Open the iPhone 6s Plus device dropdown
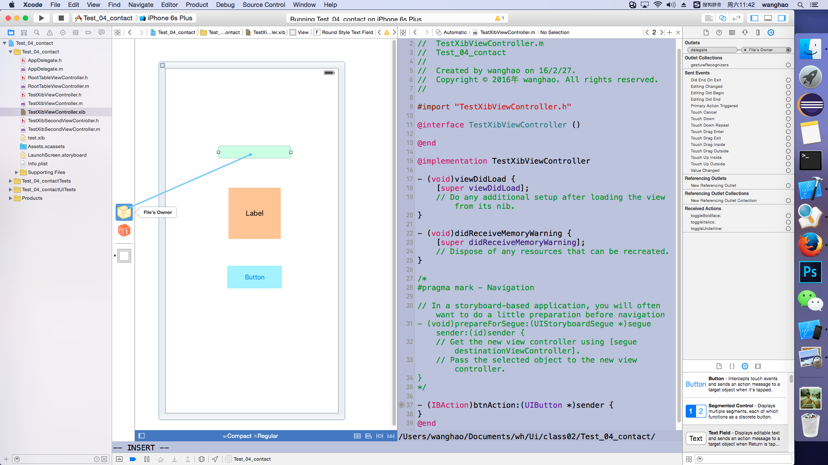The height and width of the screenshot is (465, 828). pyautogui.click(x=166, y=18)
